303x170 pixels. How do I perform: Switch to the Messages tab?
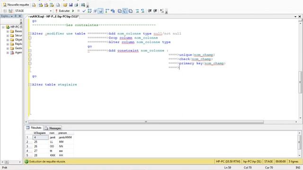[x=53, y=128]
